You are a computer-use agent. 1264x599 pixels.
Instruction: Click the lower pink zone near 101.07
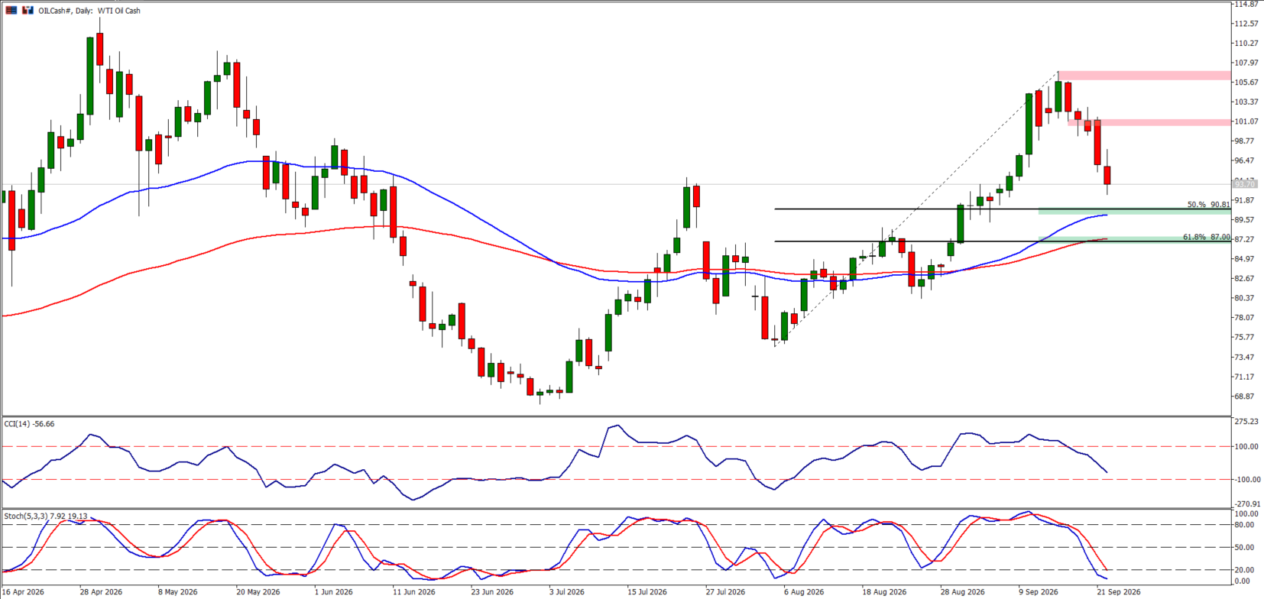point(1149,122)
